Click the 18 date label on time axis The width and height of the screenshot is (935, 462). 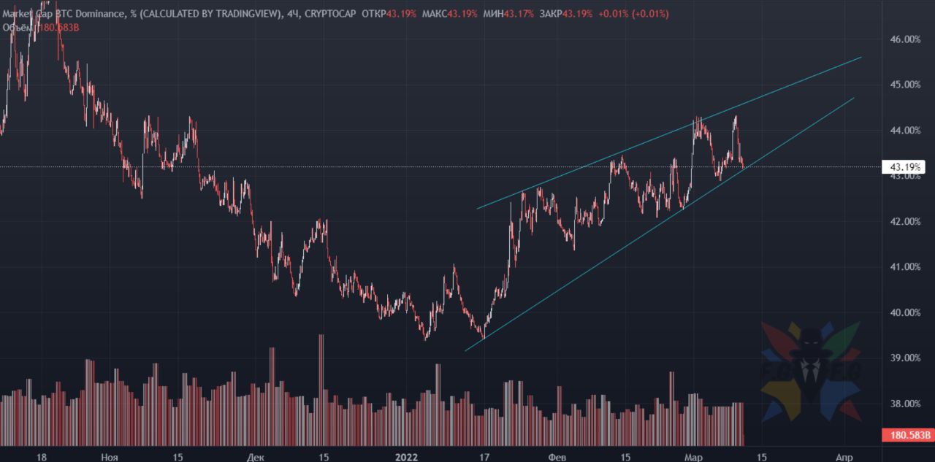42,457
